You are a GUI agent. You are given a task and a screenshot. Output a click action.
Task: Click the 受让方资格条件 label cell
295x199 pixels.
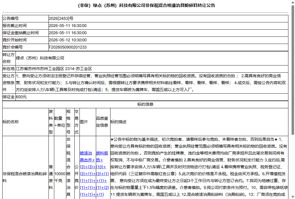point(9,83)
